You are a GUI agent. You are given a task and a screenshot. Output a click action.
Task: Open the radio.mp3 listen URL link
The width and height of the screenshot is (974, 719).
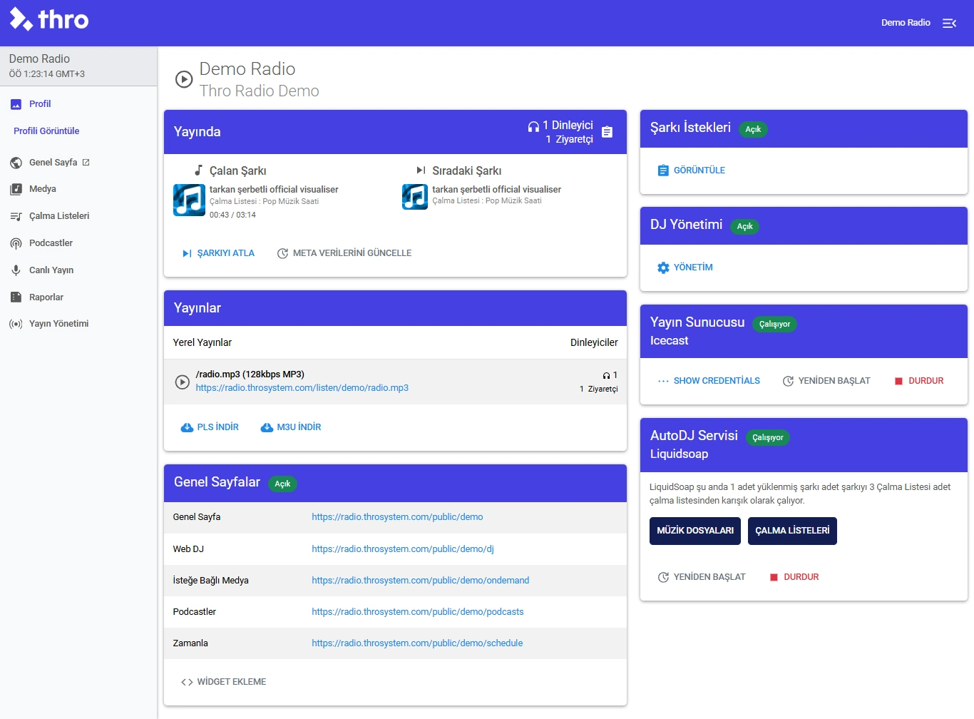302,388
